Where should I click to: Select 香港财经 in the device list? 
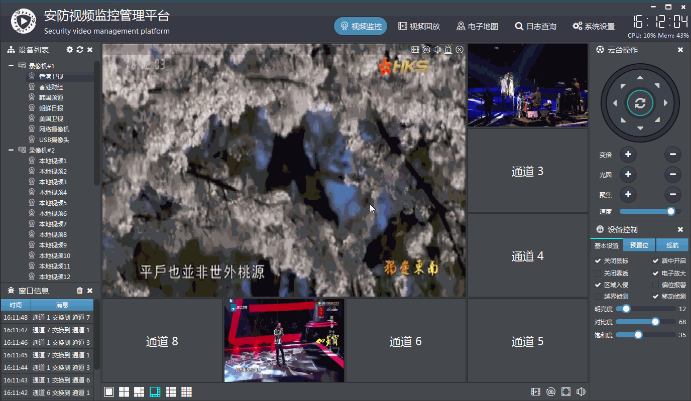point(52,86)
